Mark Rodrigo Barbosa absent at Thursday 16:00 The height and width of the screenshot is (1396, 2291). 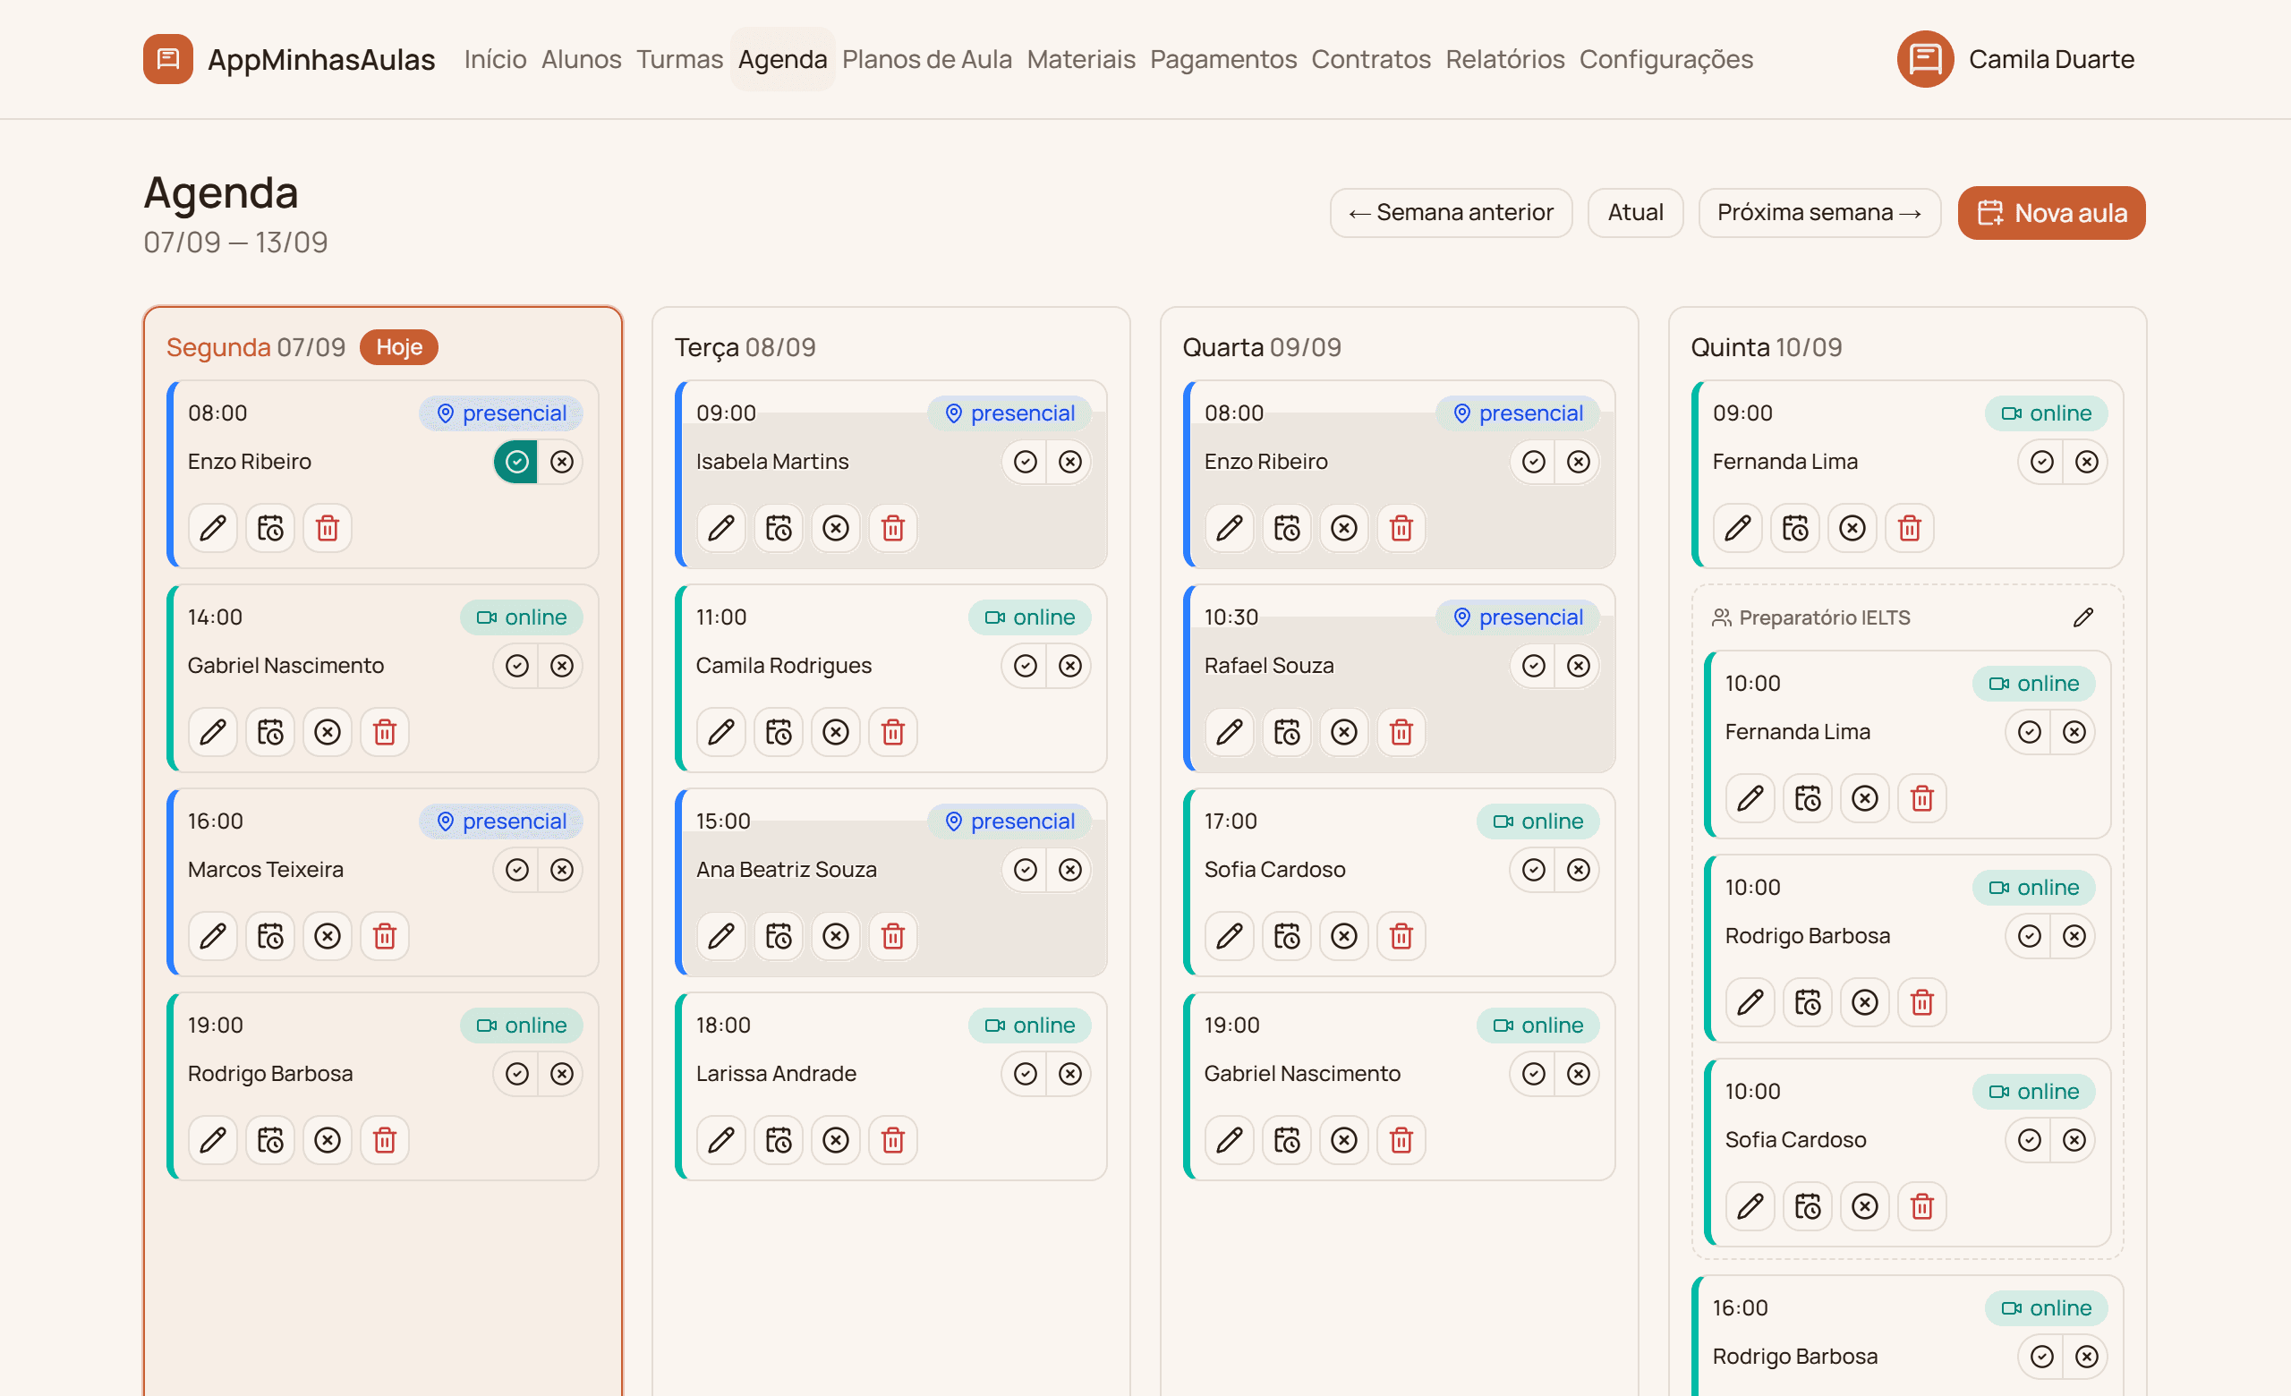2086,1356
